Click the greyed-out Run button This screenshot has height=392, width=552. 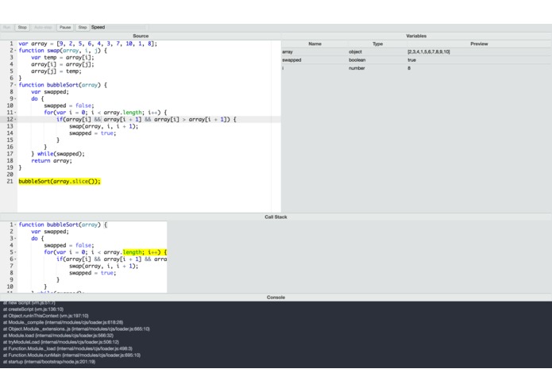6,28
